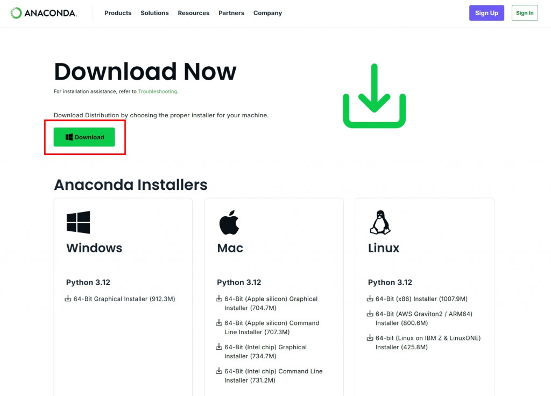Click the Windows heading in installers card
The height and width of the screenshot is (396, 551).
pos(94,248)
